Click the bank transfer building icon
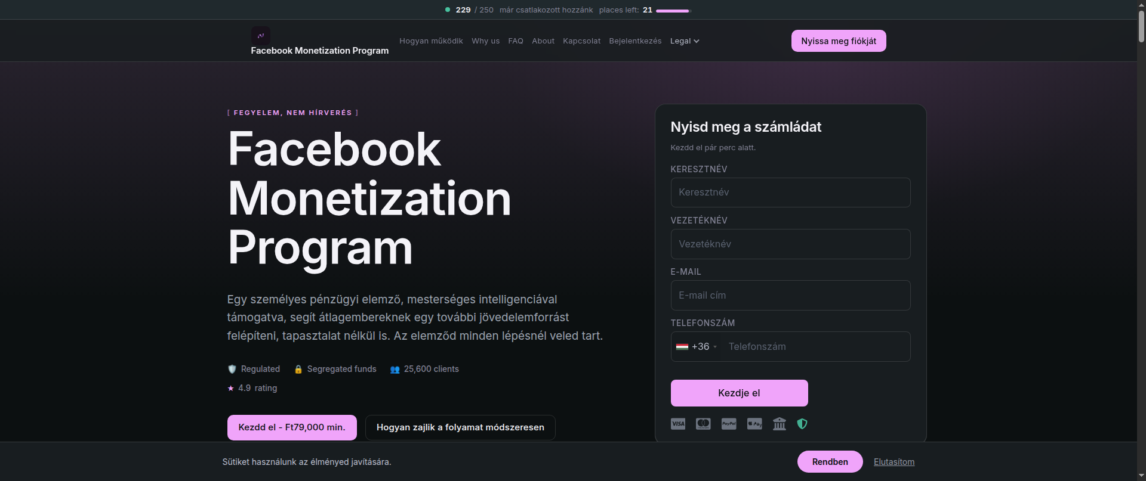1146x481 pixels. click(x=780, y=424)
